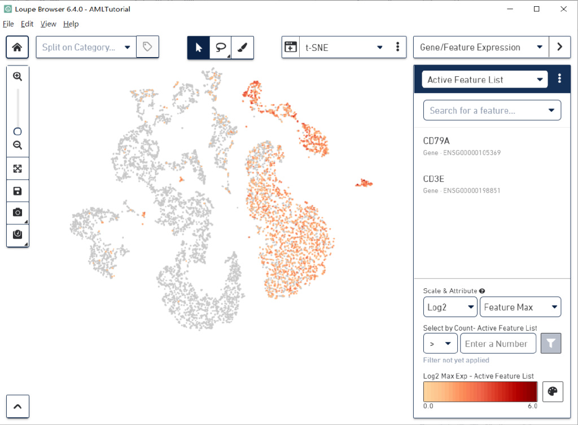This screenshot has width=578, height=425.
Task: Open the tag categories icon
Action: pyautogui.click(x=147, y=47)
